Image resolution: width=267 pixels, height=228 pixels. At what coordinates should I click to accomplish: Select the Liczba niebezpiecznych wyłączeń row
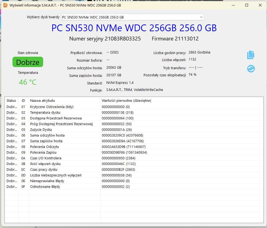point(134,175)
